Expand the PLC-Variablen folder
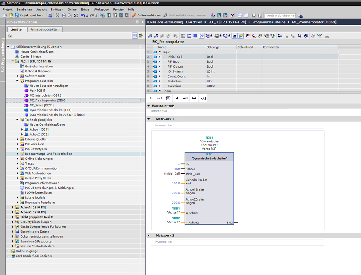Viewport: 361px width, 275px height. (18, 144)
